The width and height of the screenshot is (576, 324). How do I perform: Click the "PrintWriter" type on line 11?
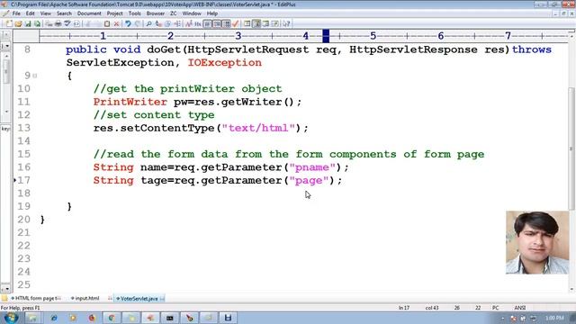click(130, 102)
